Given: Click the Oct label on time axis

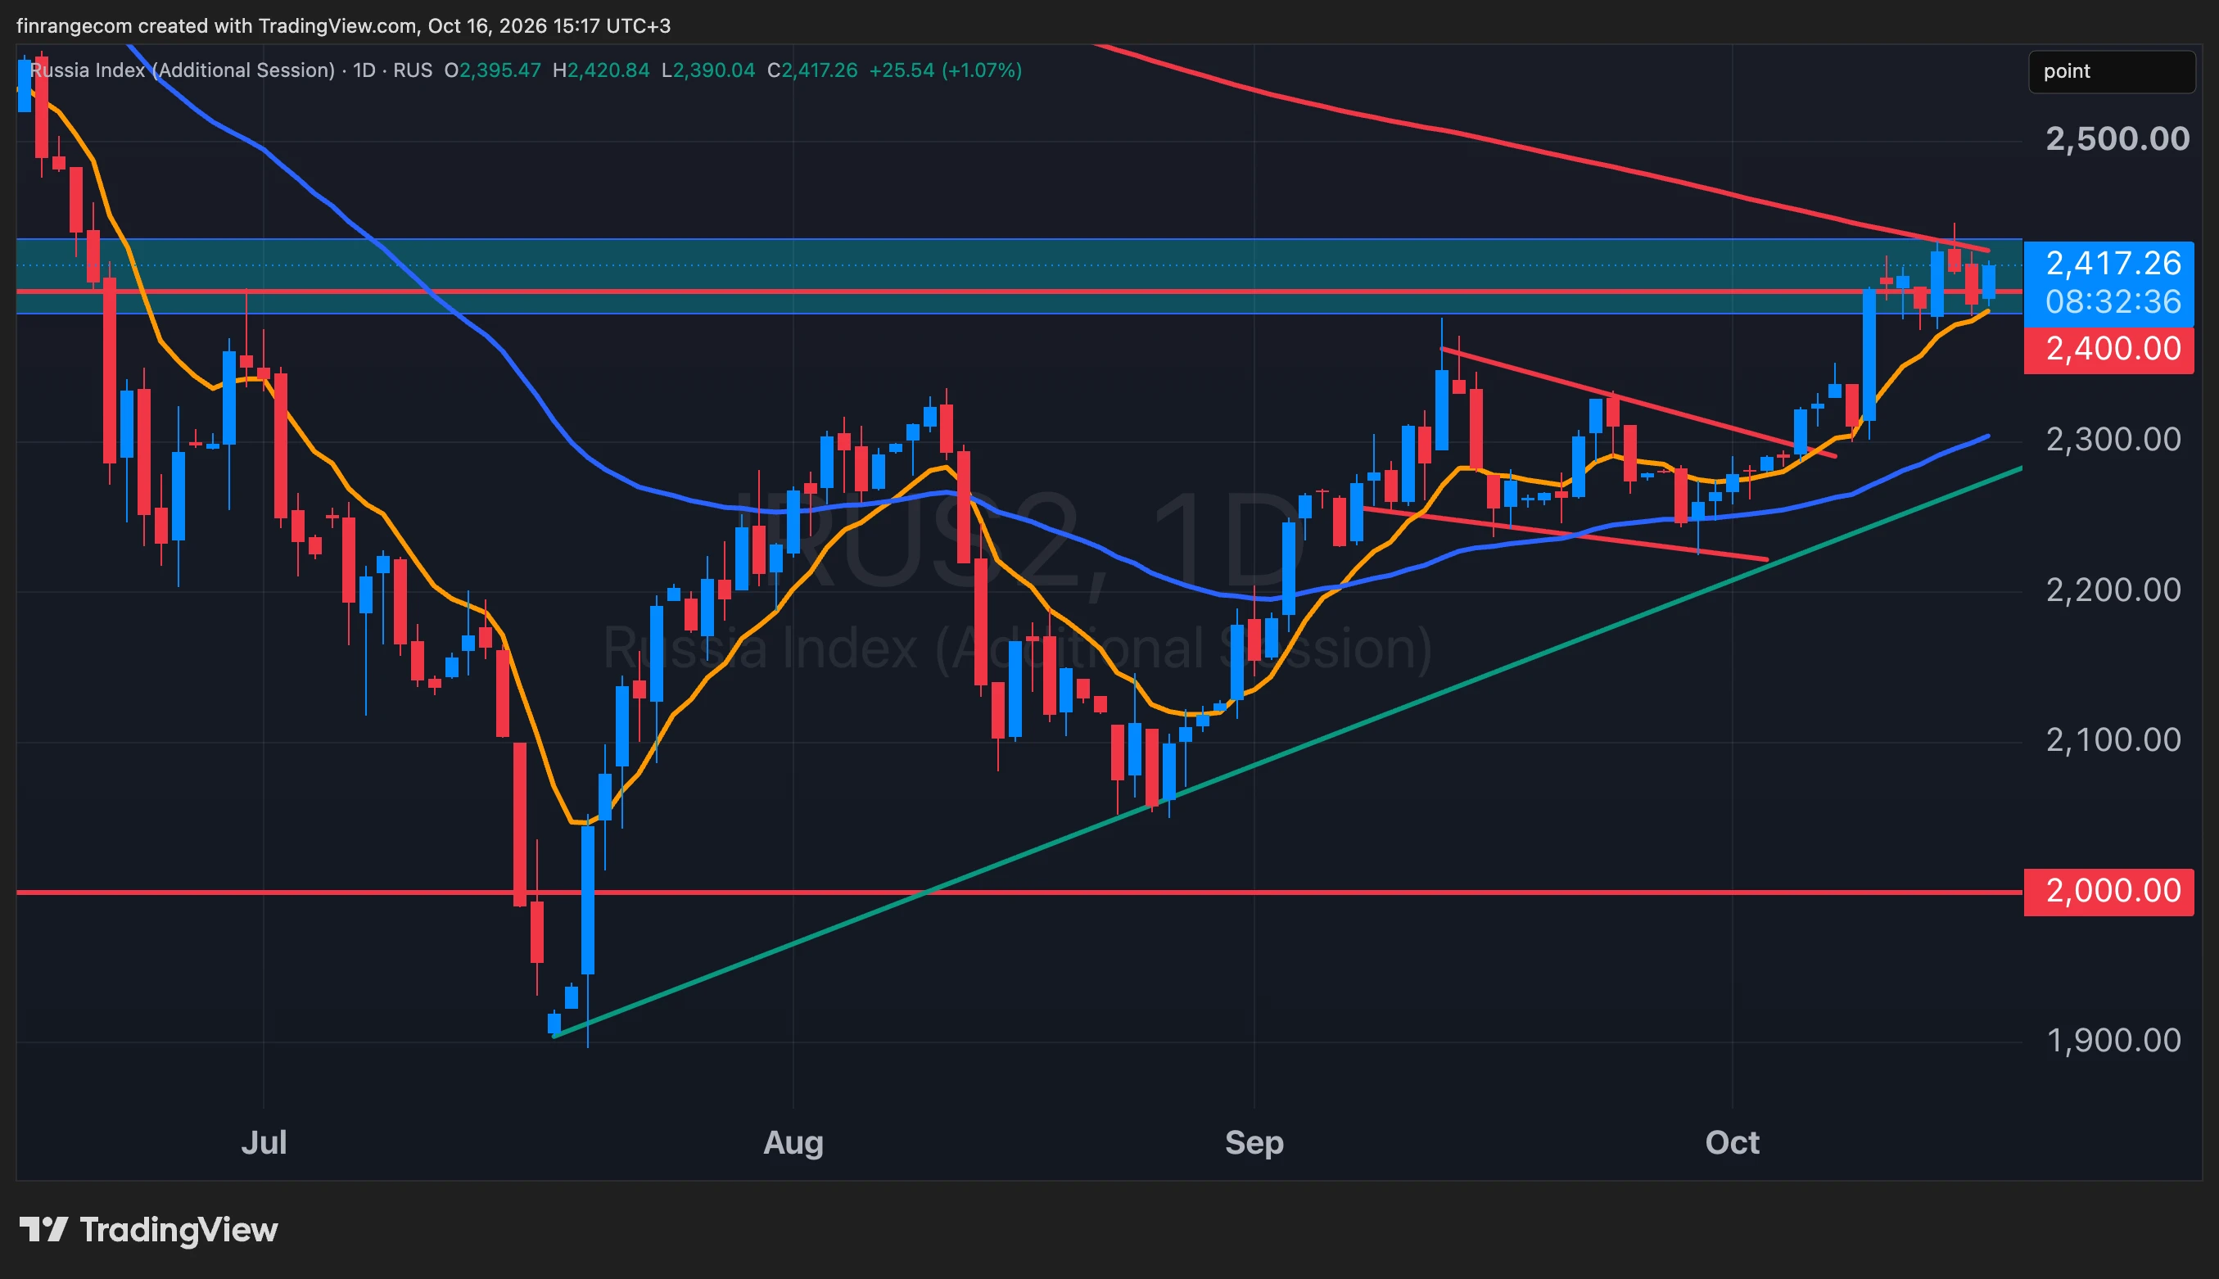Looking at the screenshot, I should 1733,1142.
